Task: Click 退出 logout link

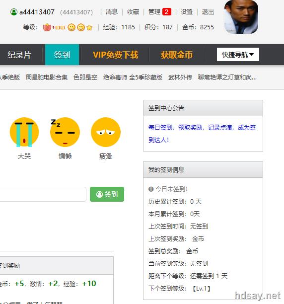Action: pyautogui.click(x=208, y=12)
